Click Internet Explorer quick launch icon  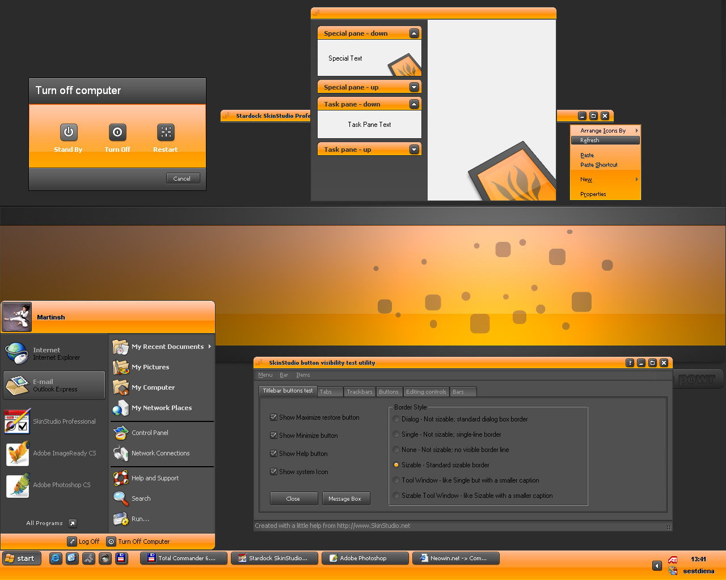(x=56, y=558)
